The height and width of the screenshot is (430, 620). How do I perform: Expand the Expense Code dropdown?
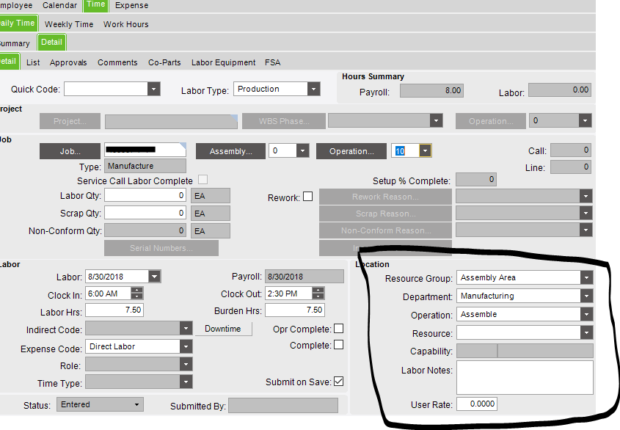186,347
